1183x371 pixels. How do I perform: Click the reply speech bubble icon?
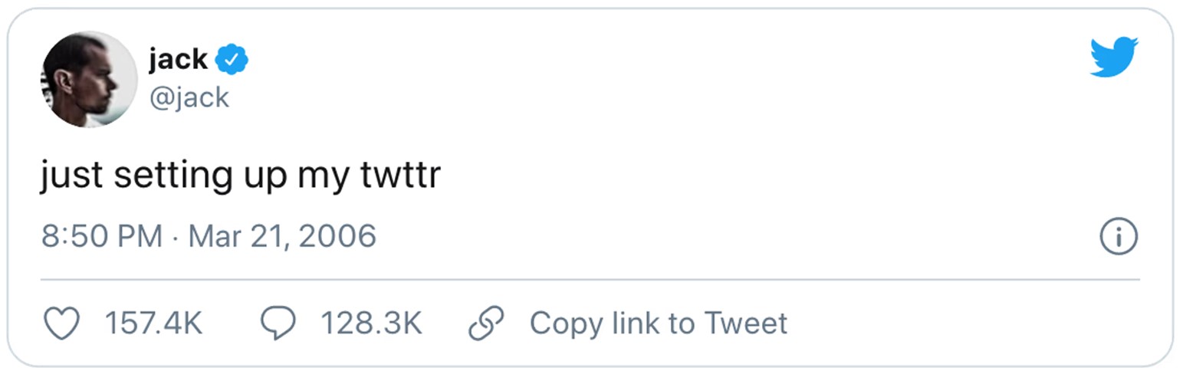278,323
